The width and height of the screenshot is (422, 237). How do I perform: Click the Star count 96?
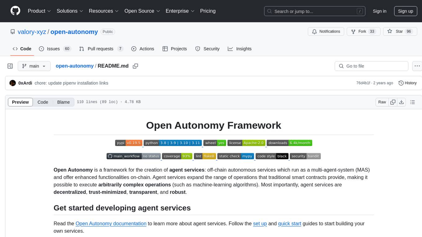[x=409, y=32]
